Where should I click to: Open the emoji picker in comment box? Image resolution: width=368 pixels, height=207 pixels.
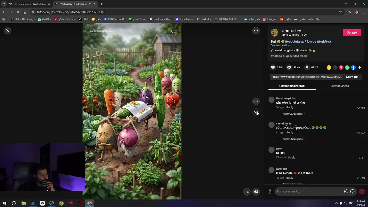click(x=352, y=191)
